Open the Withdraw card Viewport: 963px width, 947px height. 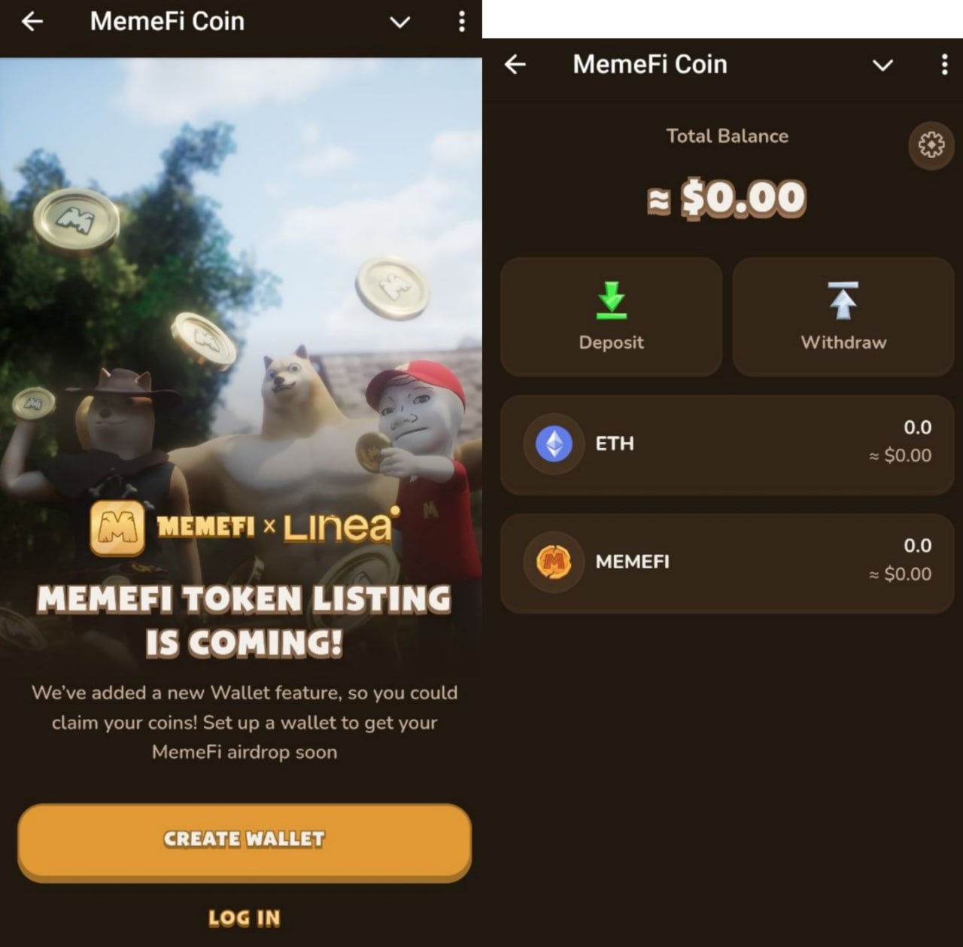[843, 317]
